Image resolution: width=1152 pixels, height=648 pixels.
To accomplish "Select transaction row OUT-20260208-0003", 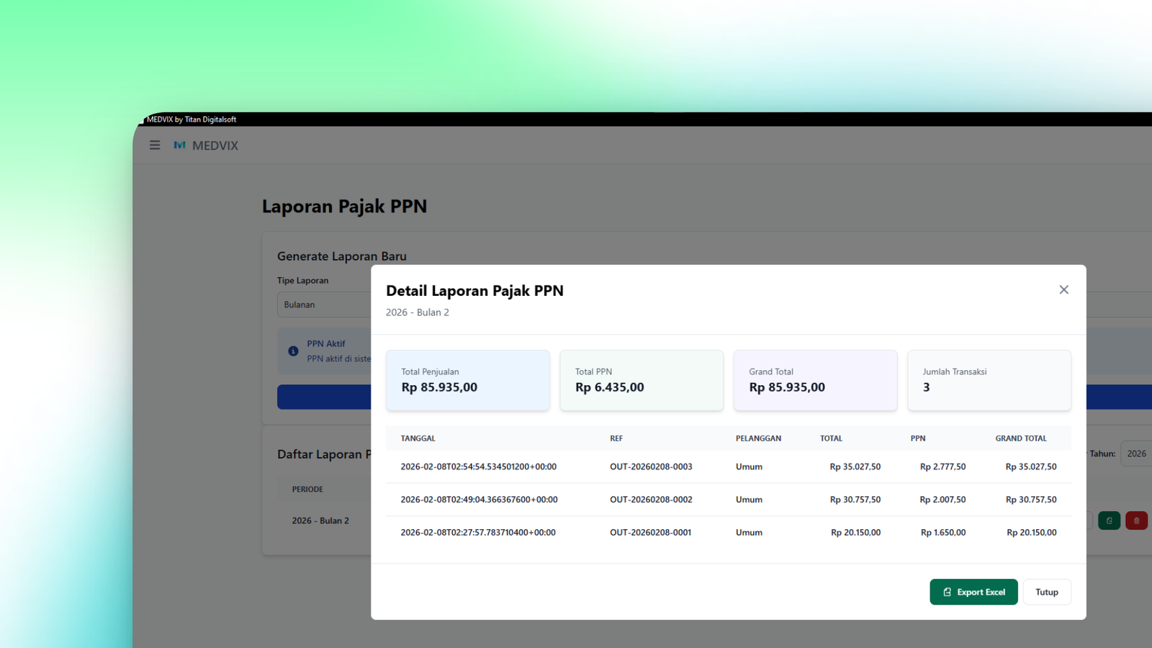I will point(651,467).
